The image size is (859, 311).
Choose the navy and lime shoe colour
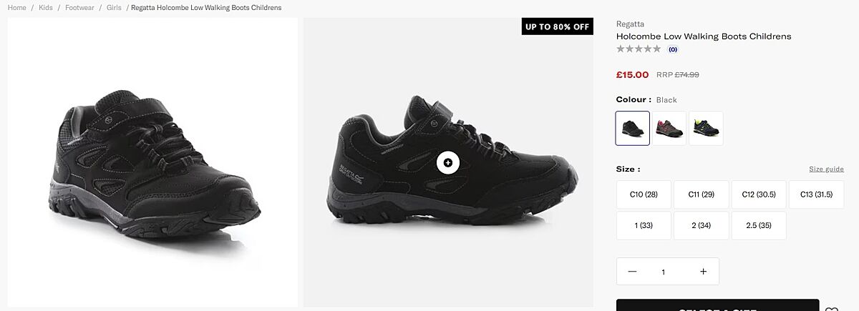click(706, 128)
